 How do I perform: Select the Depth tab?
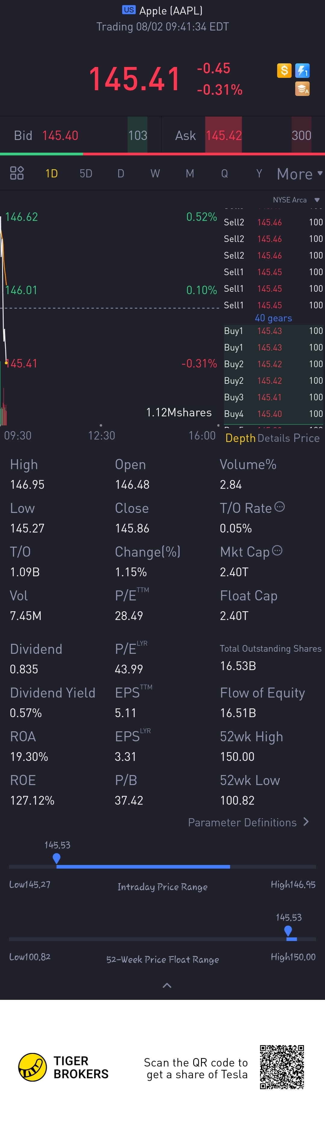(240, 438)
